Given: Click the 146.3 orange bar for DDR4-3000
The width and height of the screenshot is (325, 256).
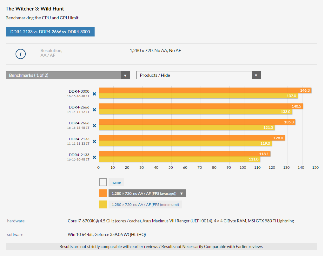Looking at the screenshot, I should click(205, 90).
